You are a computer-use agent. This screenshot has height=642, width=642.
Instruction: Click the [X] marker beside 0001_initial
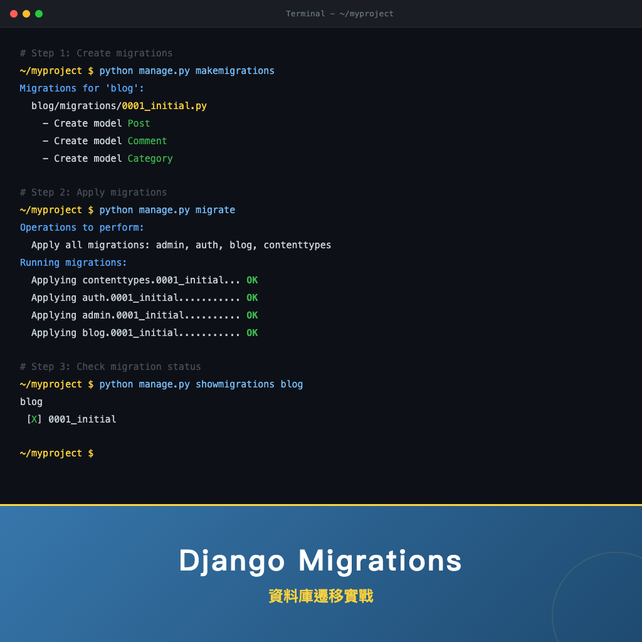tap(34, 419)
